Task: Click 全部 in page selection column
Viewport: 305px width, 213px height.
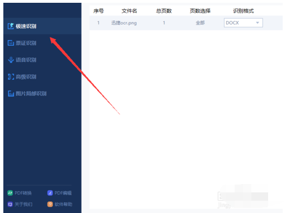Action: tap(200, 23)
